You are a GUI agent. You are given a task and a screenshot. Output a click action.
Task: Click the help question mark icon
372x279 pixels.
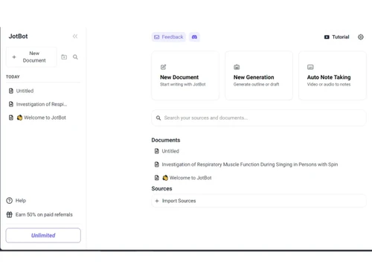(x=10, y=200)
